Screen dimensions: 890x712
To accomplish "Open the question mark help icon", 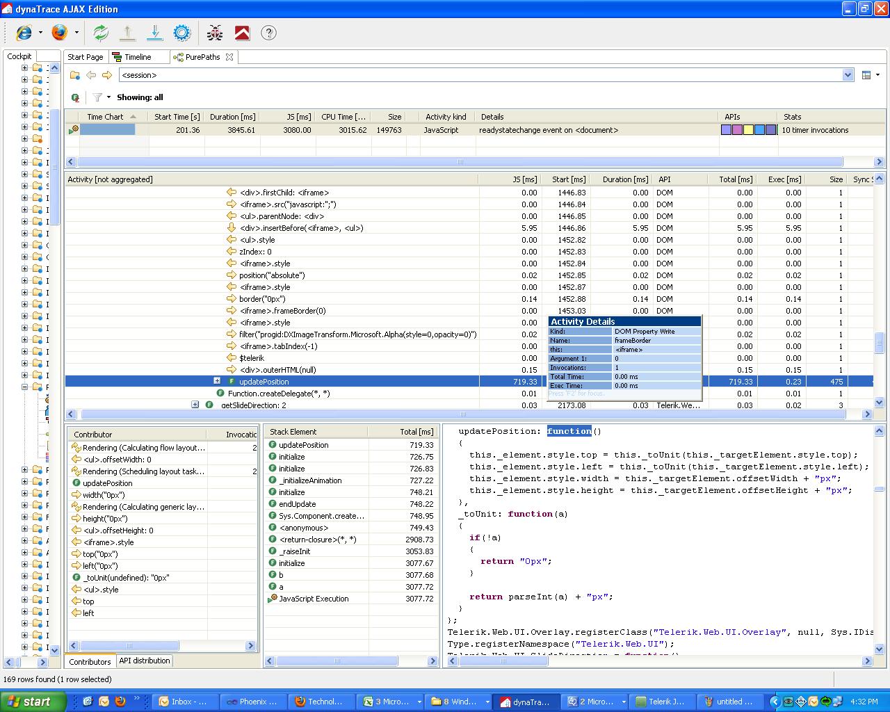I will (268, 33).
